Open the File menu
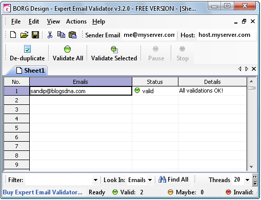The width and height of the screenshot is (261, 200). pos(16,21)
